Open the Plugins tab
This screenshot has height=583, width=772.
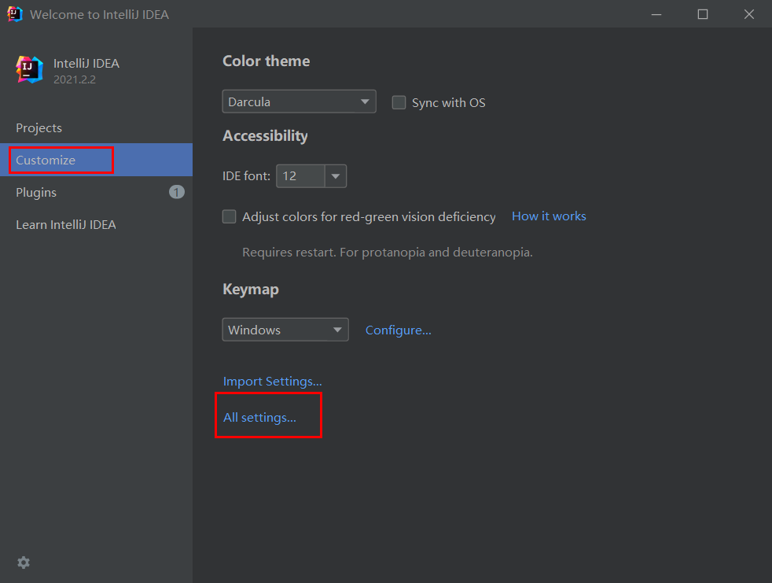tap(36, 192)
